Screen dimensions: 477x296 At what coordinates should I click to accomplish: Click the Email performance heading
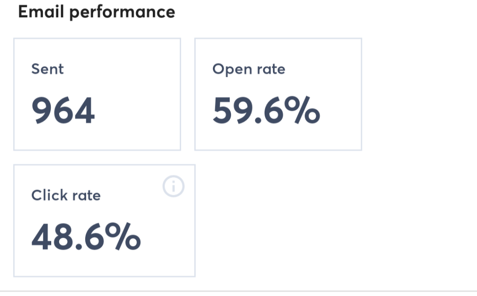[x=96, y=12]
